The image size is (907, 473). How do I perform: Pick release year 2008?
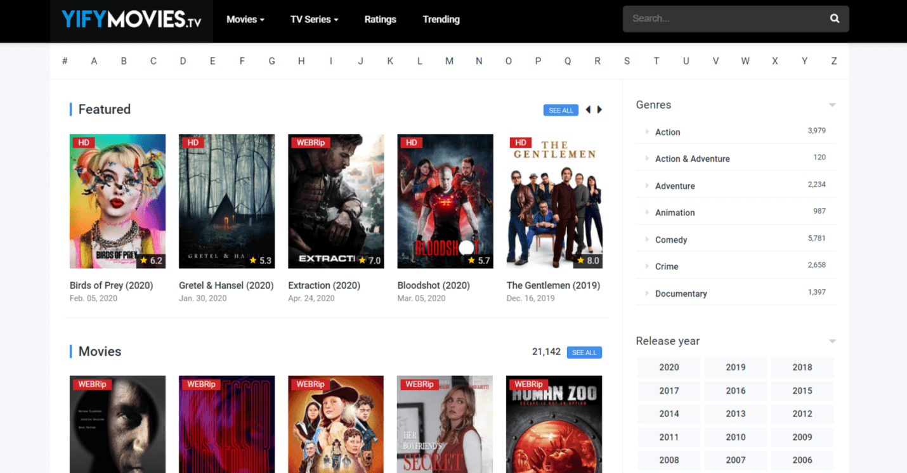(x=669, y=460)
